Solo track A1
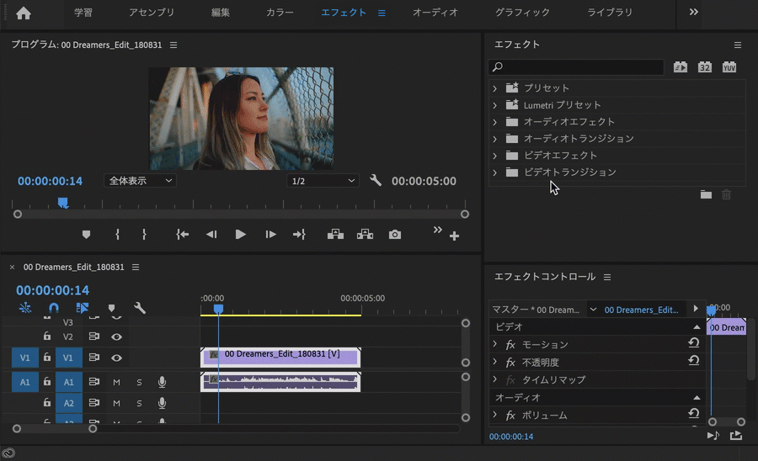The width and height of the screenshot is (758, 461). coord(139,382)
